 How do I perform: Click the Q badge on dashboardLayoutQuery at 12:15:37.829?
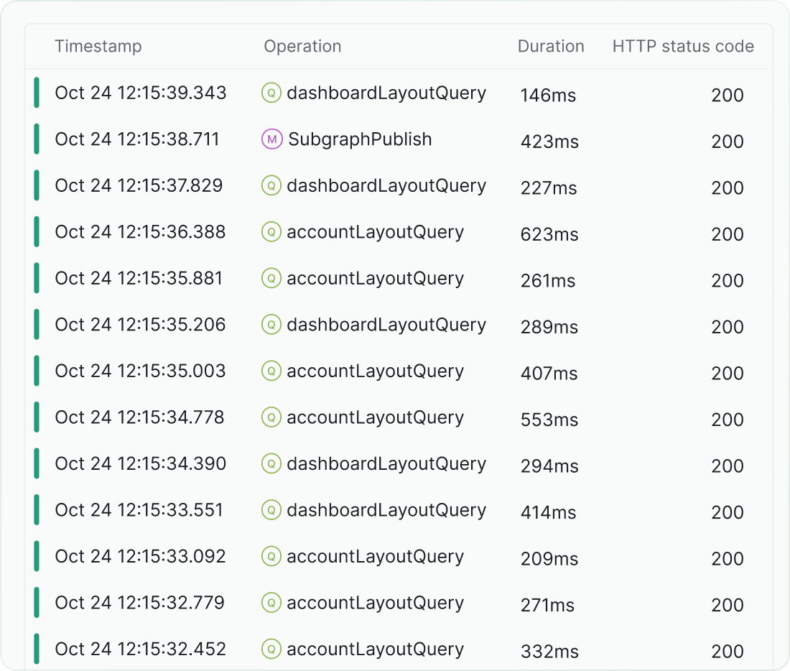click(271, 185)
